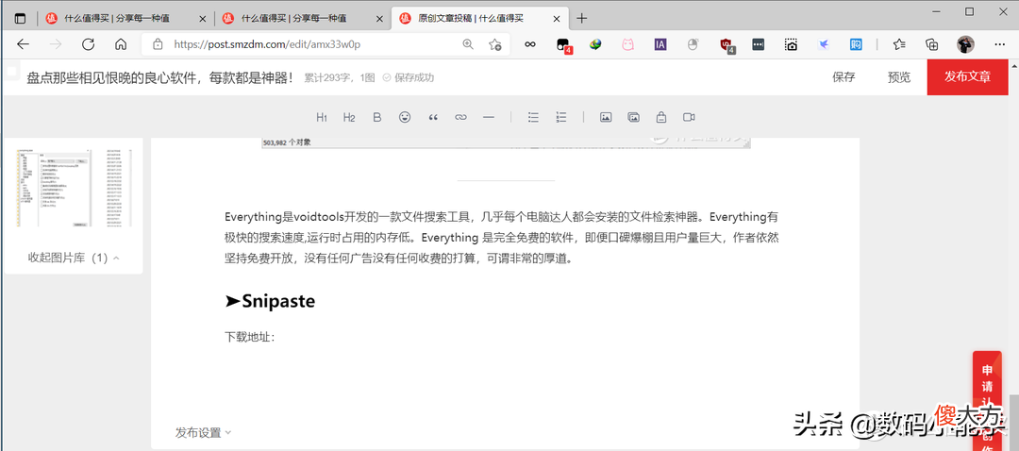Click the page vertical scrollbar thumb
Image resolution: width=1019 pixels, height=451 pixels.
(1013, 421)
